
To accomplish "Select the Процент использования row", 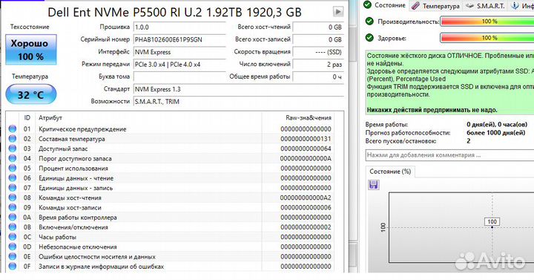I will (171, 168).
